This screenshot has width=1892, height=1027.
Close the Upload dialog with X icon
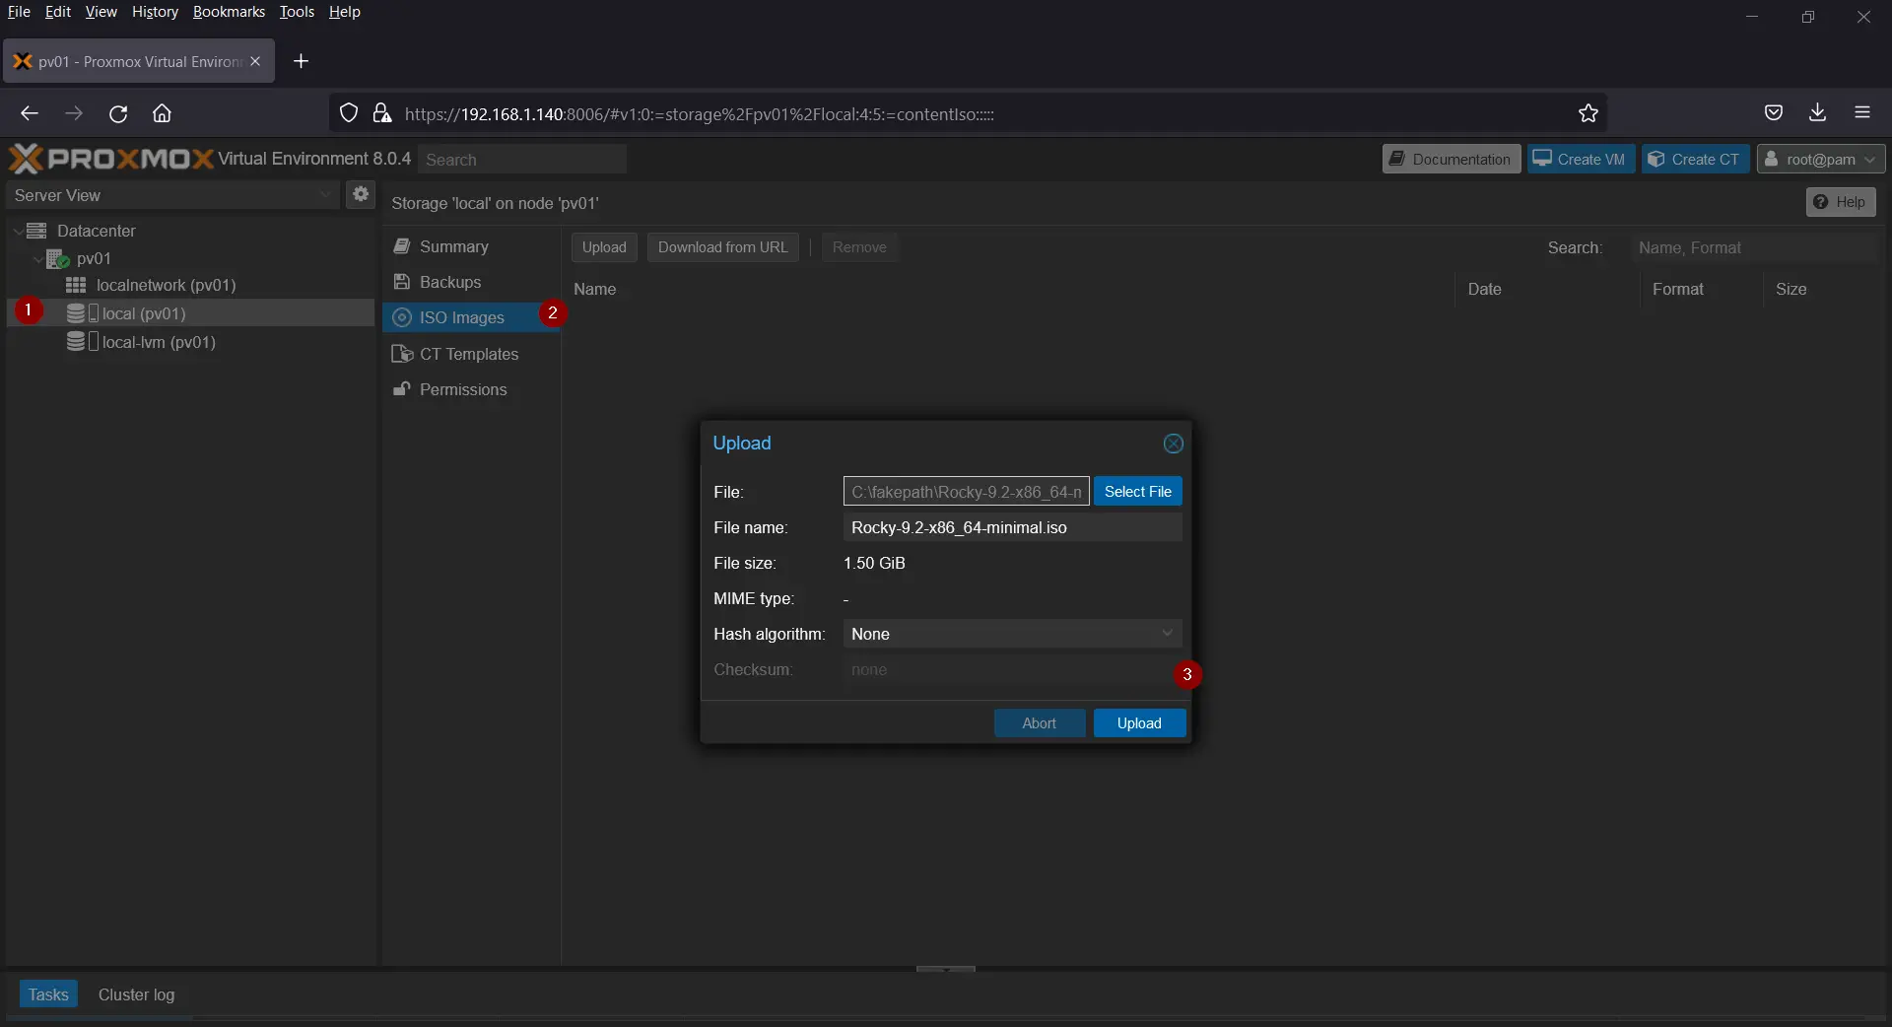click(x=1173, y=444)
